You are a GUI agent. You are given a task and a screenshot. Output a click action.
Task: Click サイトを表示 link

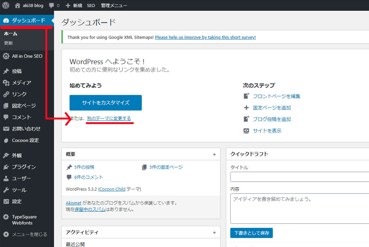[267, 131]
